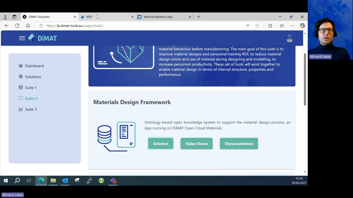Click the page vertical scrollbar thumb

click(x=305, y=79)
